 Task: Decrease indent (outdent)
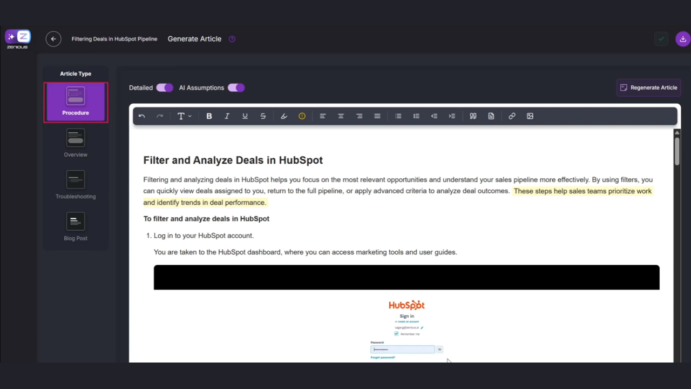pos(434,116)
